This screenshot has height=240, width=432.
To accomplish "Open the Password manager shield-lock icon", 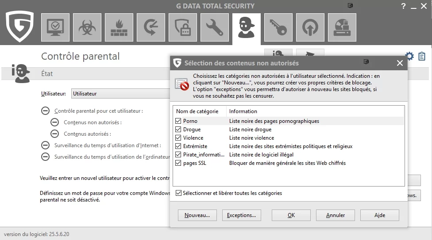I will coord(183,27).
